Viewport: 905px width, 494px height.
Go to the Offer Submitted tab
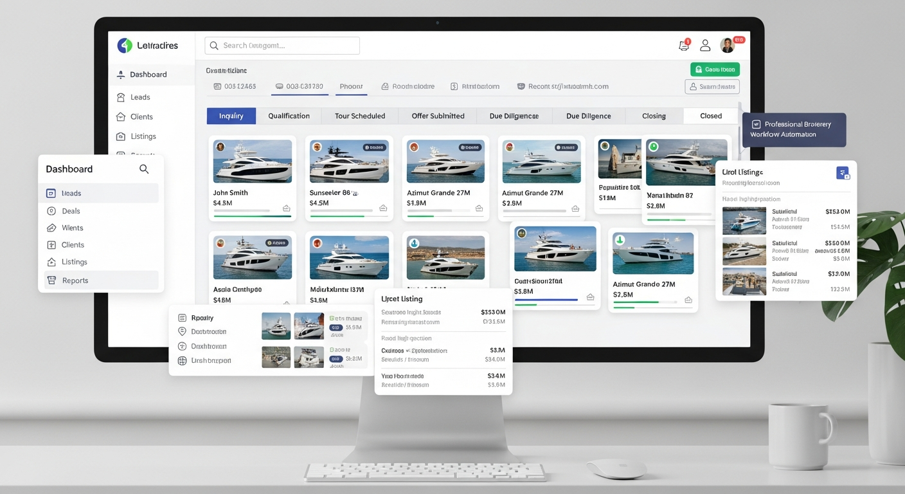click(x=438, y=116)
